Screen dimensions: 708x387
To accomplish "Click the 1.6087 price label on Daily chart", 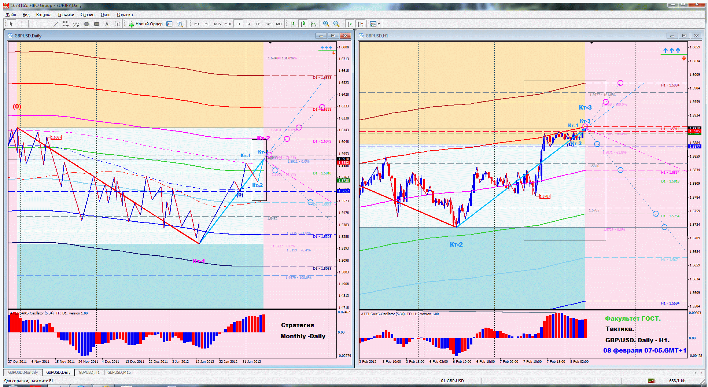I will (x=56, y=137).
